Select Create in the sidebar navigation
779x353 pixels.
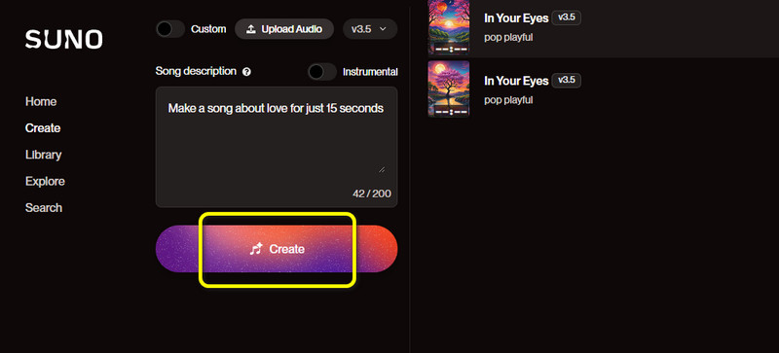click(x=43, y=128)
